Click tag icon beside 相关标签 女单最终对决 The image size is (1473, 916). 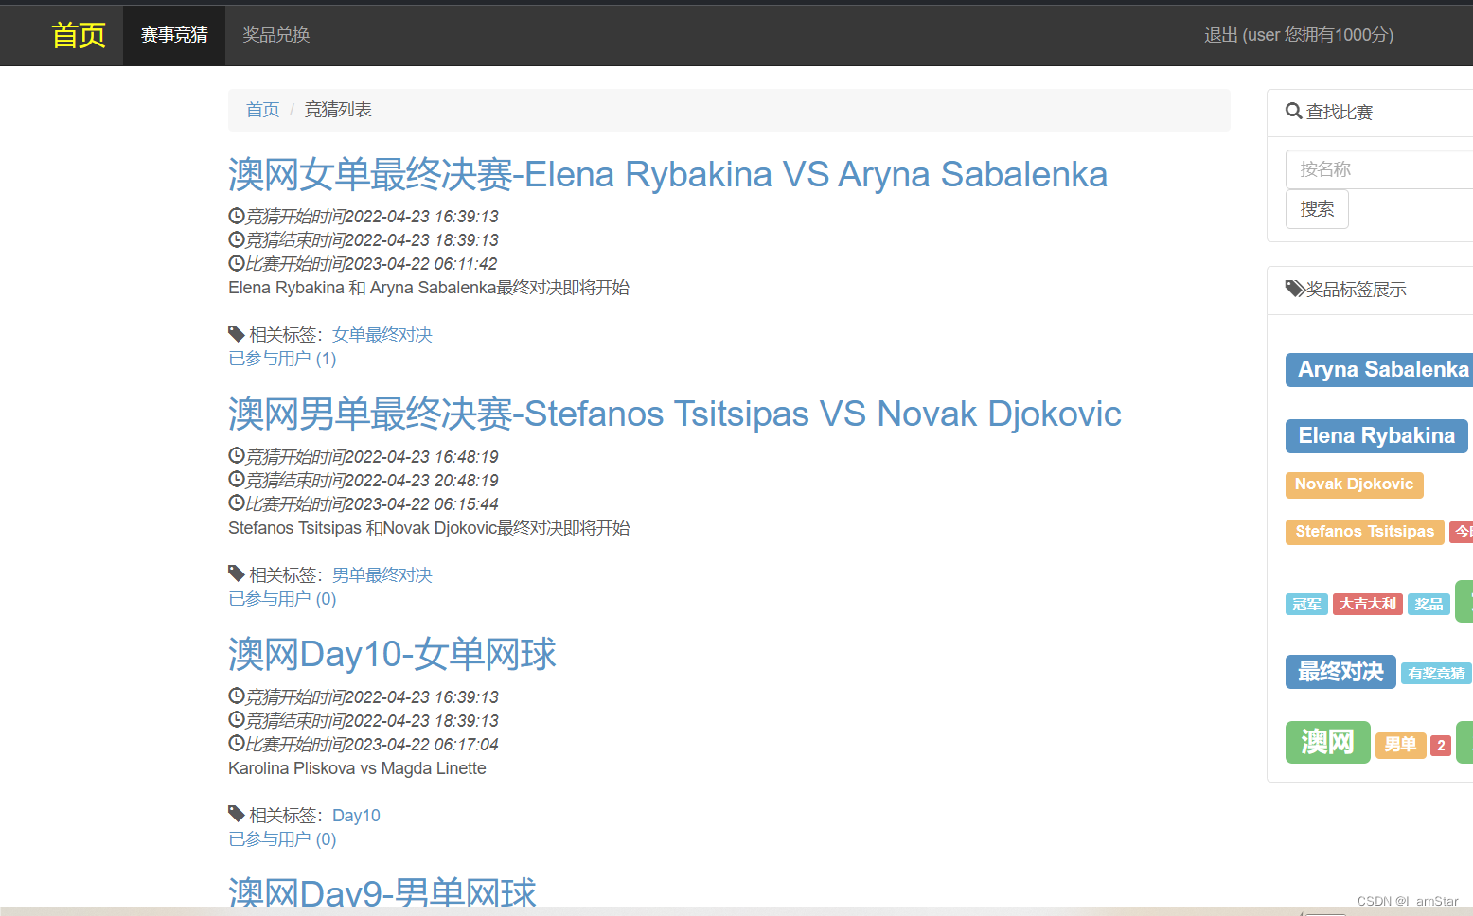click(x=237, y=334)
